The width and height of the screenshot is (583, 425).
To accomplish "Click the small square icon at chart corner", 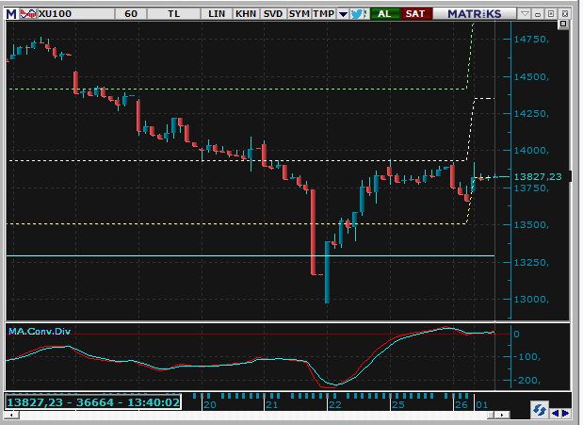I will click(x=563, y=25).
